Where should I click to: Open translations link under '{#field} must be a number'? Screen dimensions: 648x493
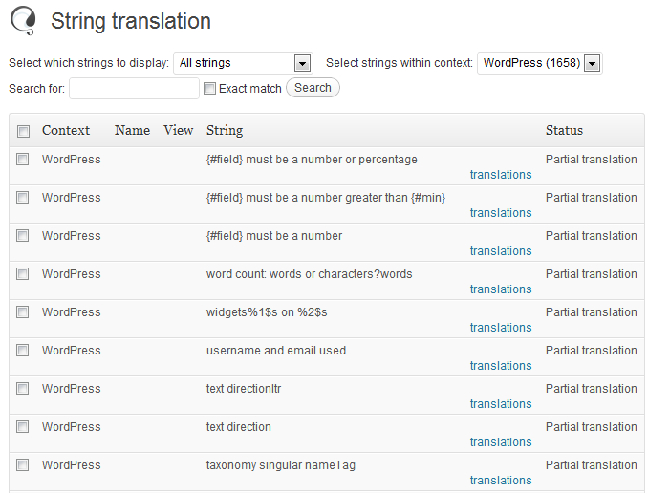coord(501,251)
